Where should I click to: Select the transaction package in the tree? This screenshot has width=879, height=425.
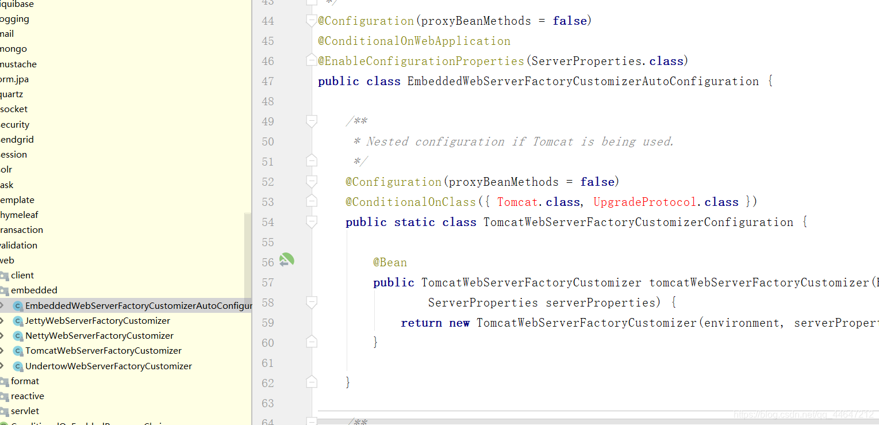[21, 230]
